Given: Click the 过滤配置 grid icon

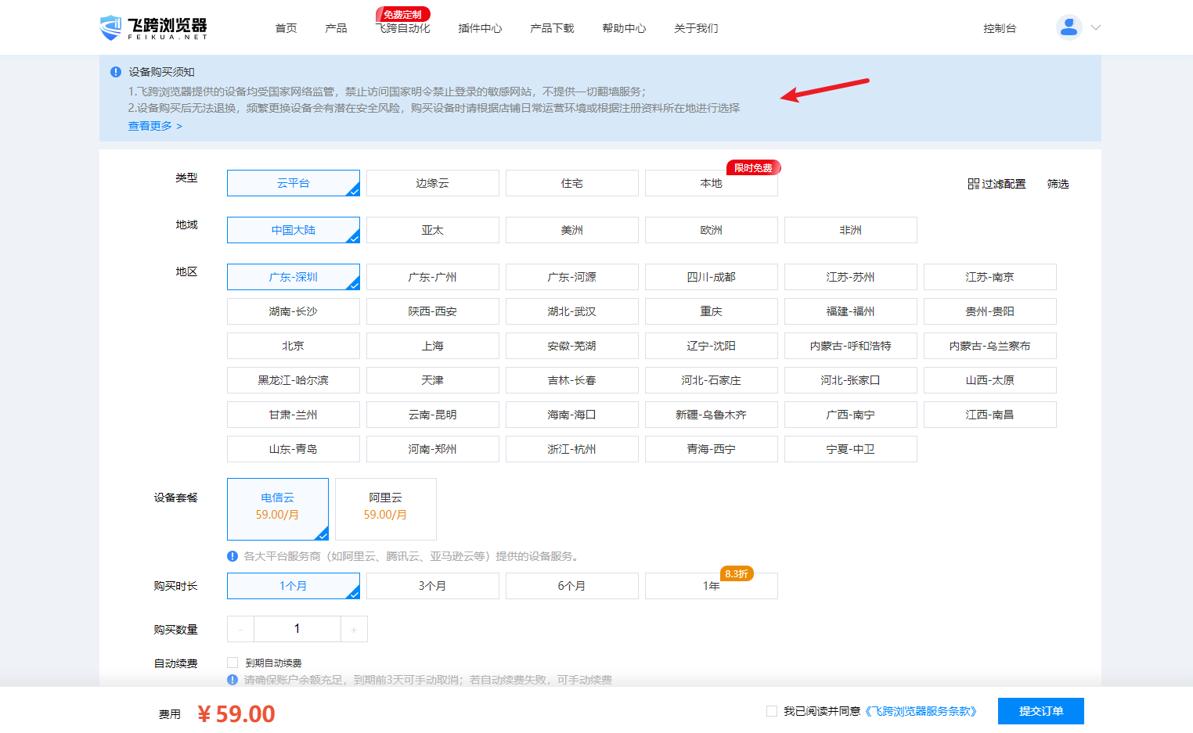Looking at the screenshot, I should (x=973, y=184).
